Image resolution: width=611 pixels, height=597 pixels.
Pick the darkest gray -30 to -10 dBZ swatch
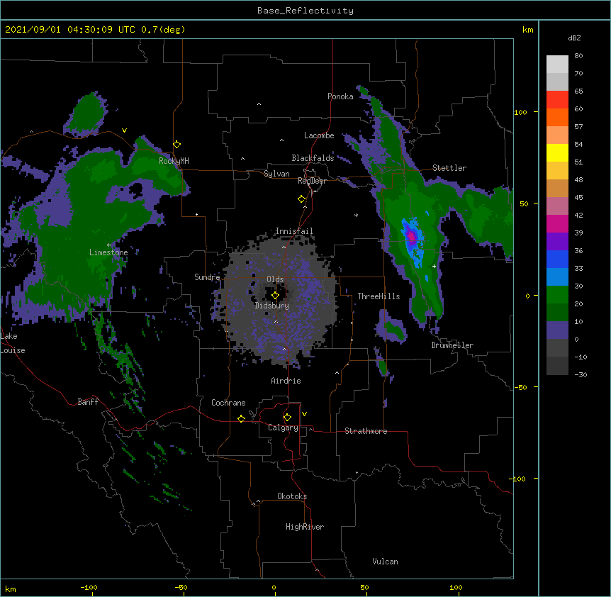pyautogui.click(x=557, y=366)
